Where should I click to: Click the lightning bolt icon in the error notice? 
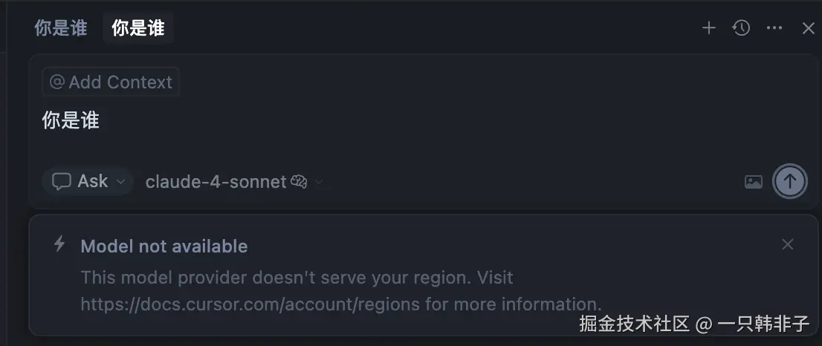click(x=59, y=244)
